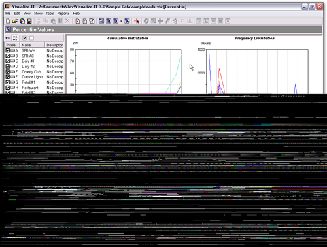Viewport: 327px width, 247px height.
Task: Click the Open folder toolbar icon
Action: click(x=15, y=21)
